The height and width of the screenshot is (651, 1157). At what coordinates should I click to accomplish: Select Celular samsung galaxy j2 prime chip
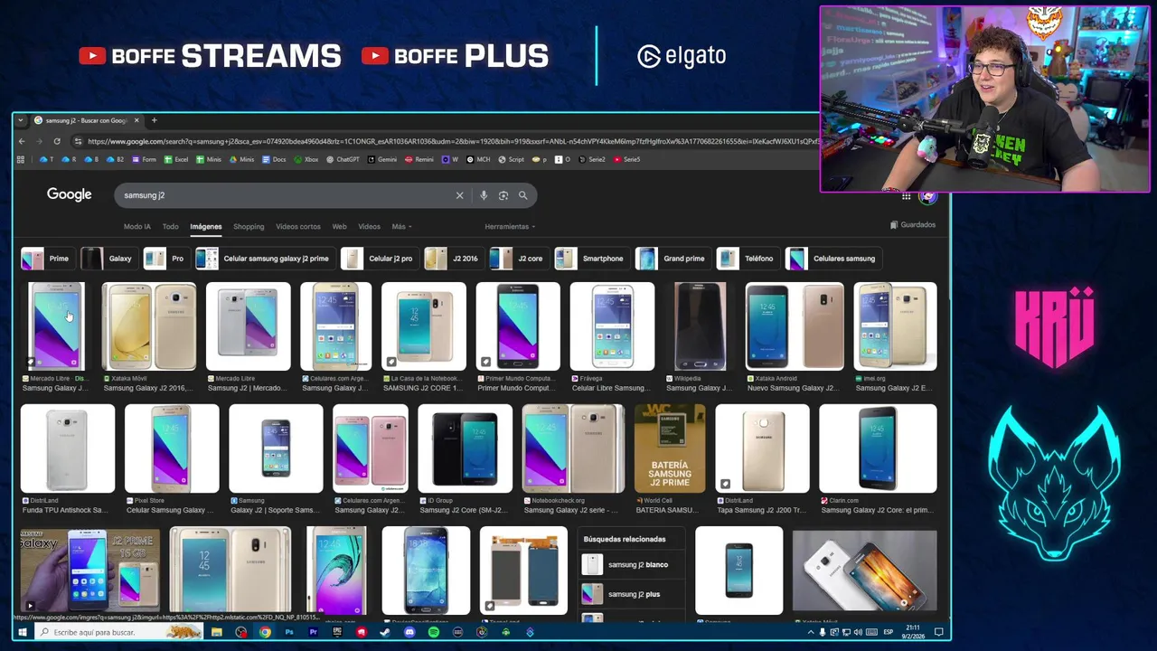[264, 259]
